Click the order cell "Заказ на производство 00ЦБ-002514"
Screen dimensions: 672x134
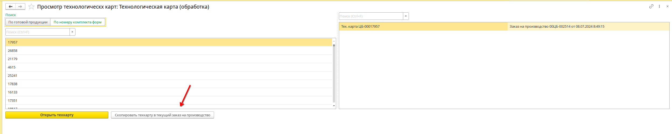(x=557, y=26)
